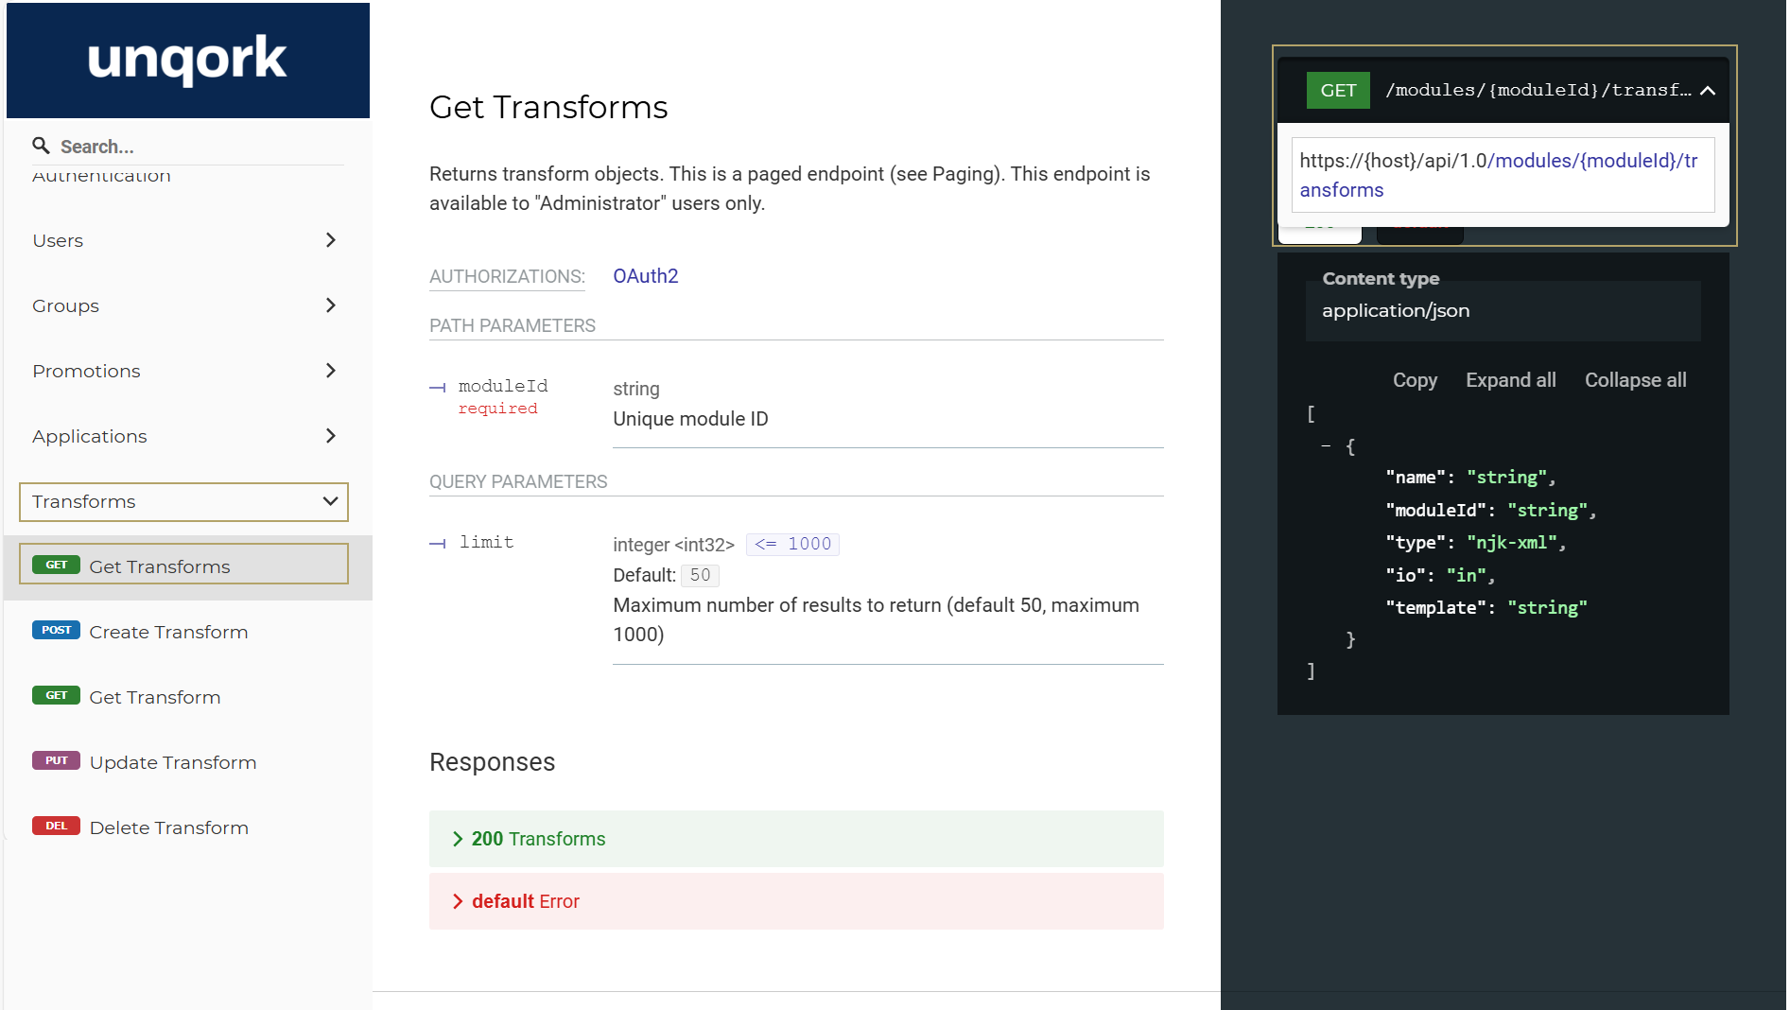Click the "njk-xml" value in JSON sample

[1512, 543]
